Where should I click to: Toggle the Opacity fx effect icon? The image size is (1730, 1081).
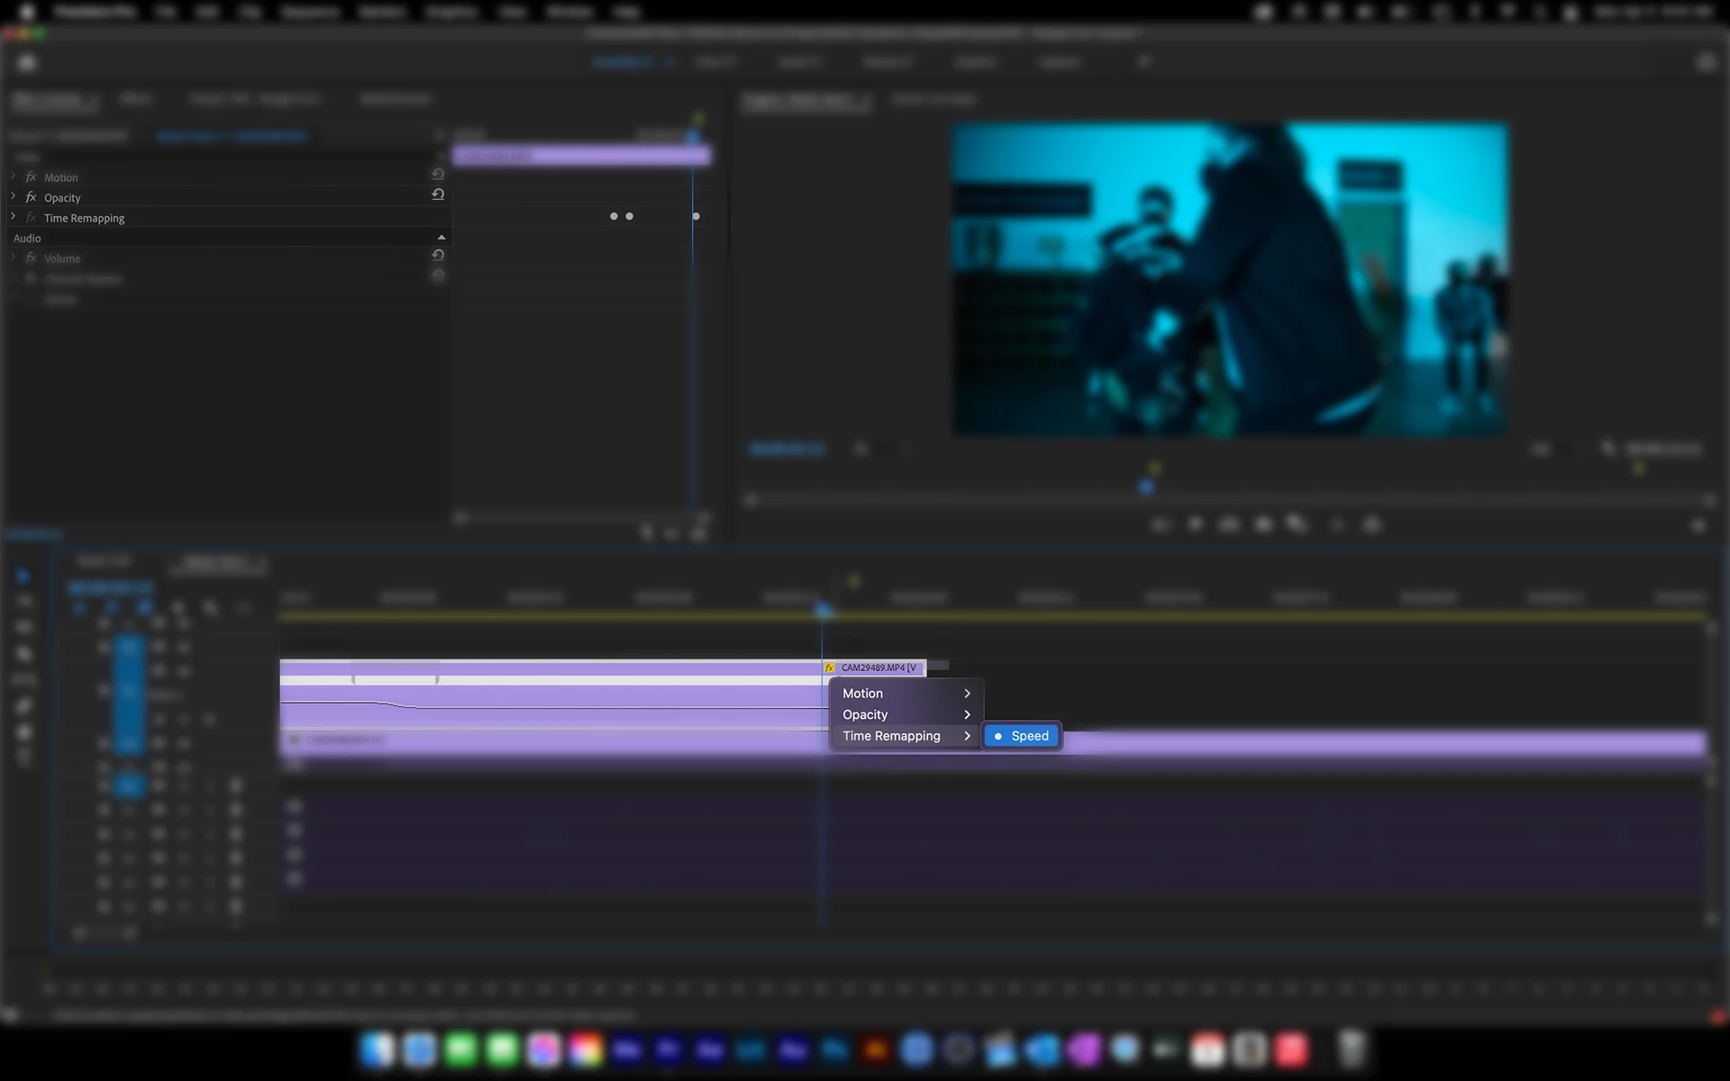coord(31,197)
